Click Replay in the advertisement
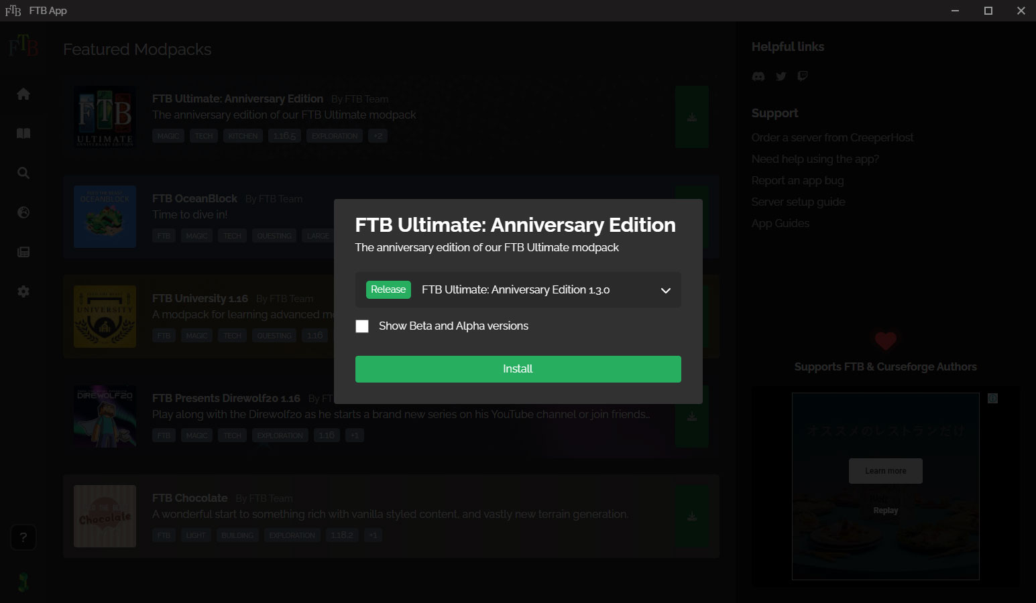The image size is (1036, 603). [x=885, y=511]
